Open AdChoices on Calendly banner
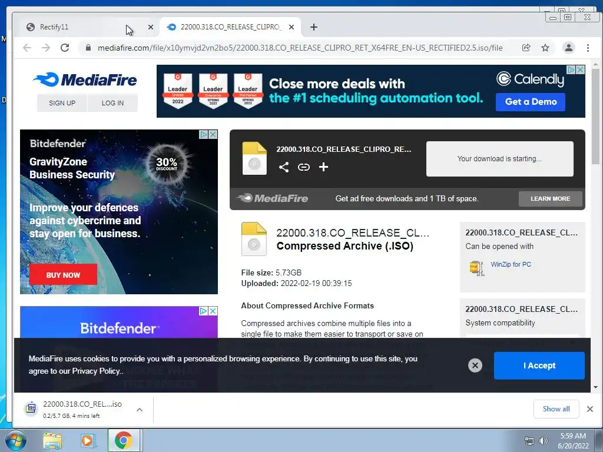Screen dimensions: 603x452 coord(572,69)
